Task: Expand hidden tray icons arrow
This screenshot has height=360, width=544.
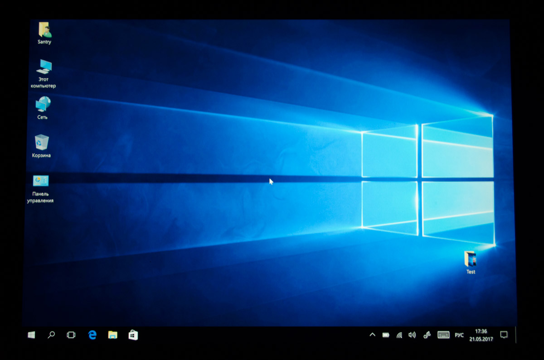Action: pos(373,335)
